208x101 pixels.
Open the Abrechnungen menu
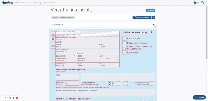38,3
